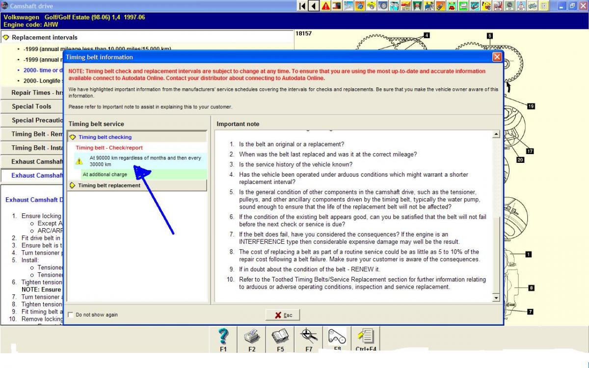Screen dimensions: 589x368
Task: Enable the 'Do not show again' checkbox
Action: click(71, 315)
